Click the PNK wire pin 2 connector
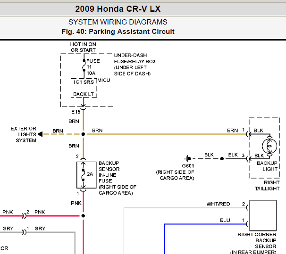This screenshot has width=286, height=254. pos(24,216)
